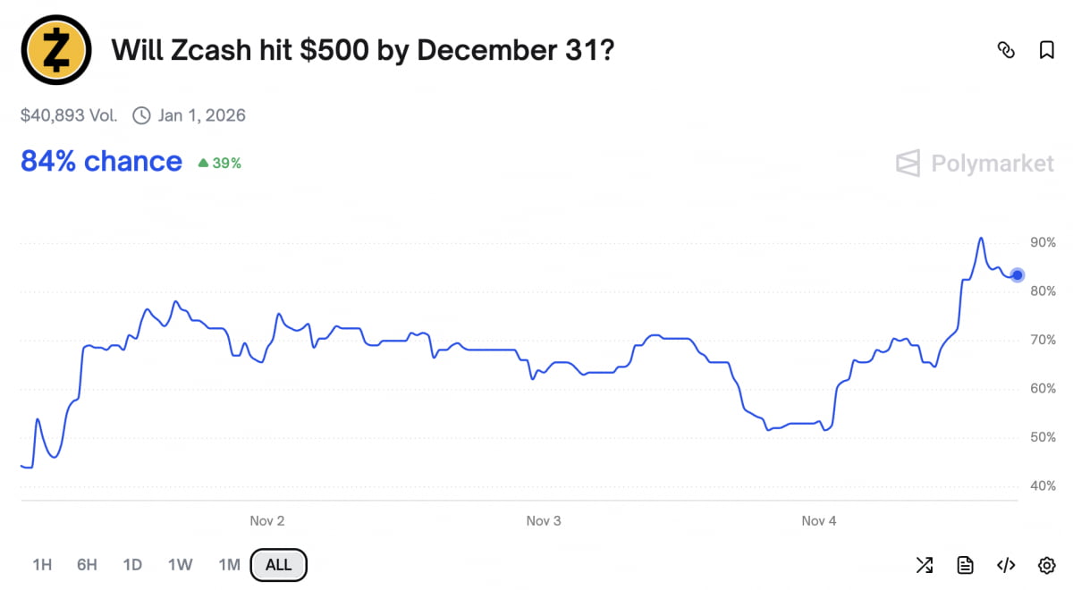This screenshot has height=590, width=1073.
Task: Switch chart to 1M range
Action: tap(229, 565)
